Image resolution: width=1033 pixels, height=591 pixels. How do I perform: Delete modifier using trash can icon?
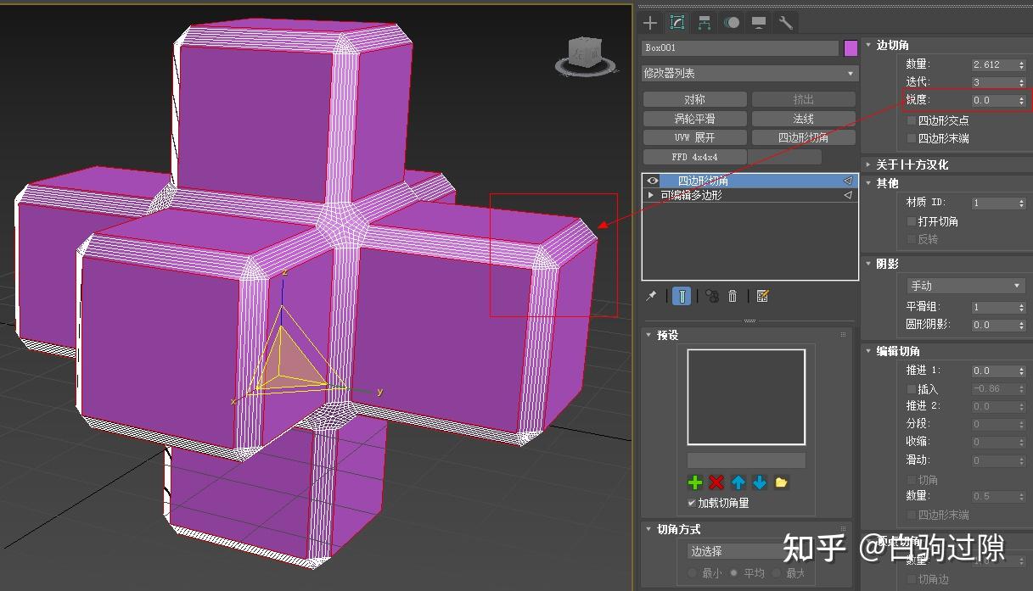(x=733, y=296)
